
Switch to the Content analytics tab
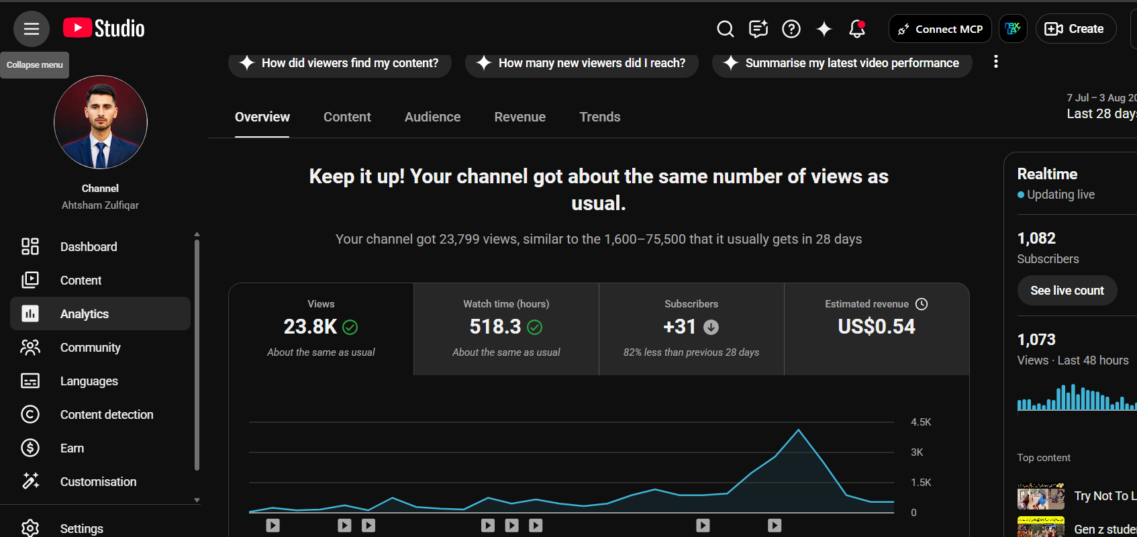point(347,117)
